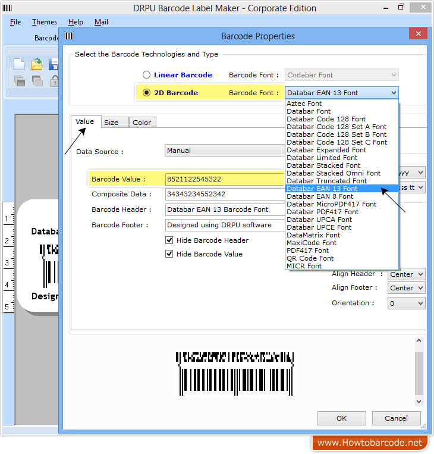434x454 pixels.
Task: Choose Databar UPCE Font option
Action: [x=342, y=227]
